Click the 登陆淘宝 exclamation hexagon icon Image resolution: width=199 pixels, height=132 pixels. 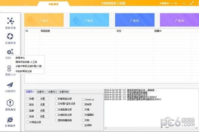10,103
